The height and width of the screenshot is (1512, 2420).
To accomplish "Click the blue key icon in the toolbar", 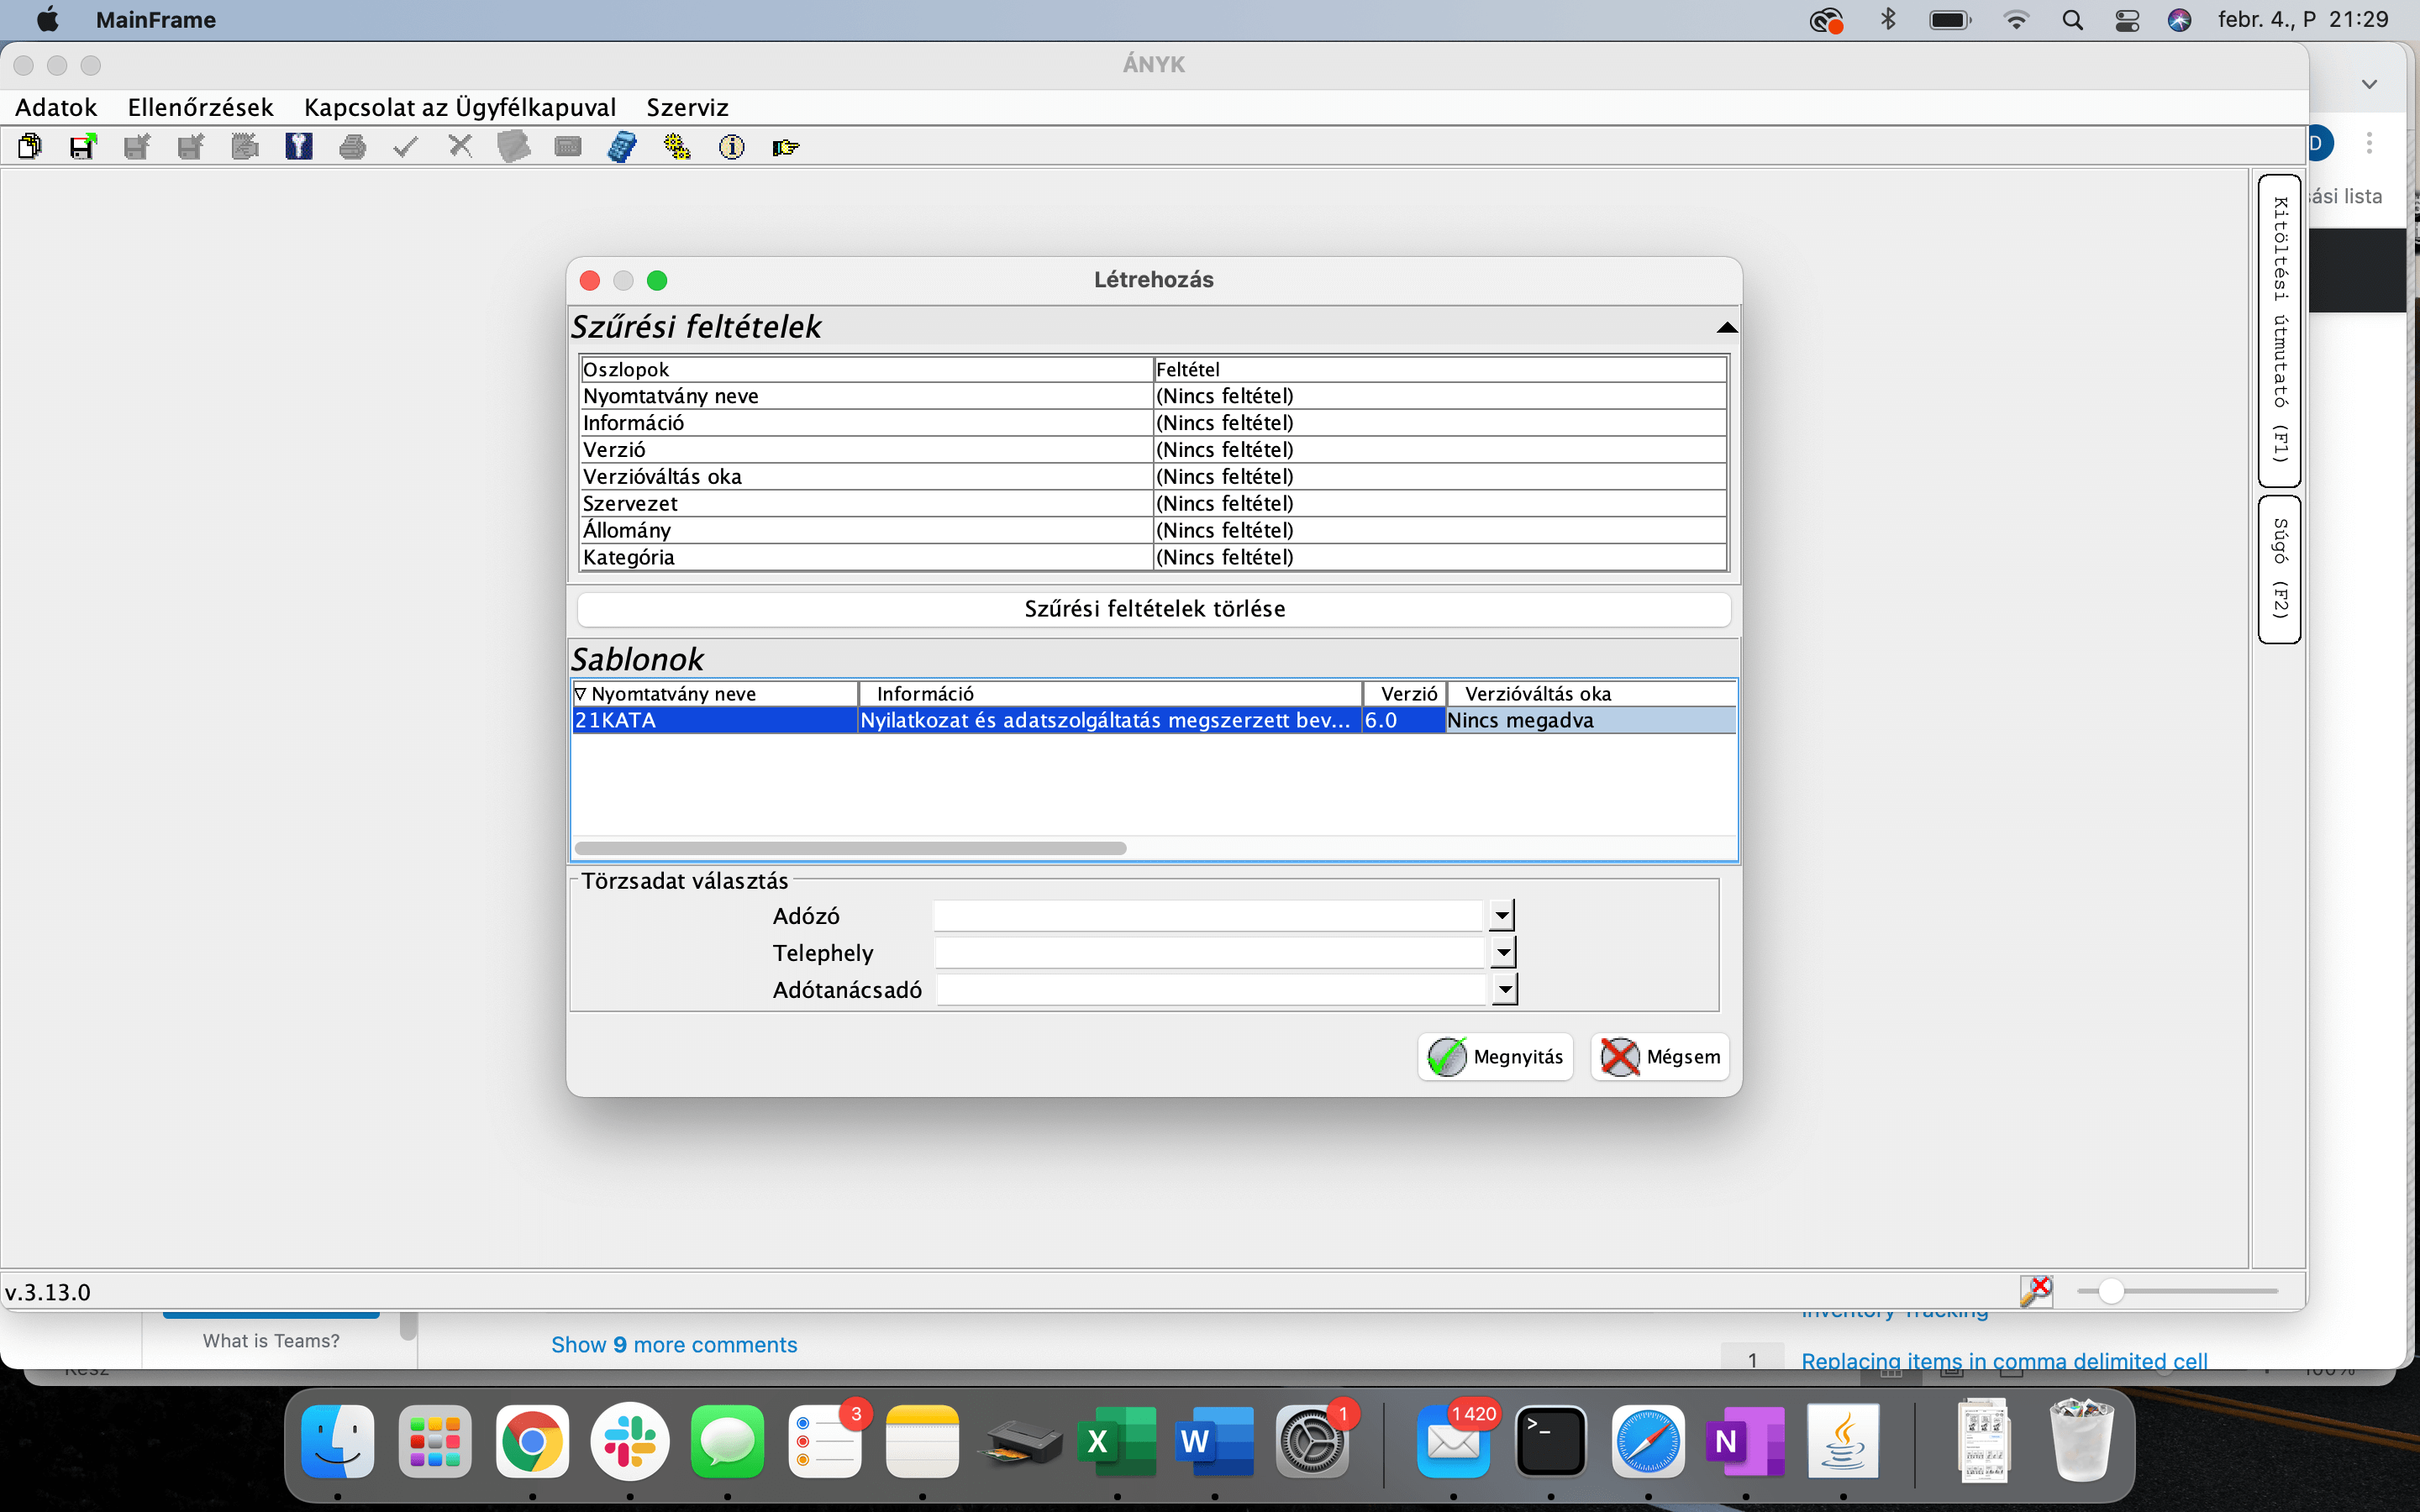I will (299, 147).
